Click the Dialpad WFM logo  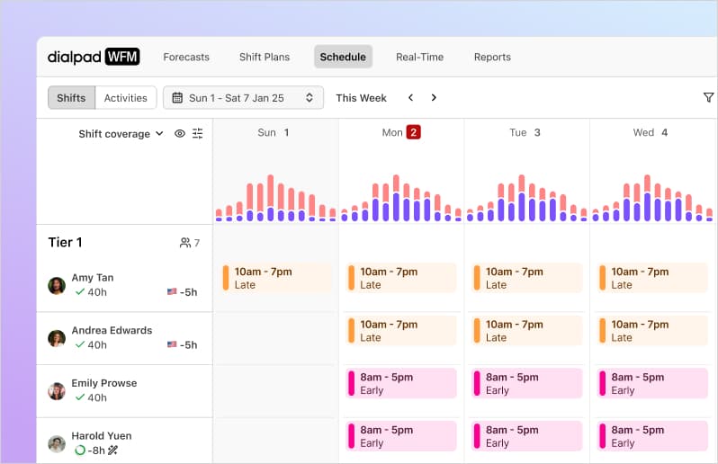(x=94, y=57)
